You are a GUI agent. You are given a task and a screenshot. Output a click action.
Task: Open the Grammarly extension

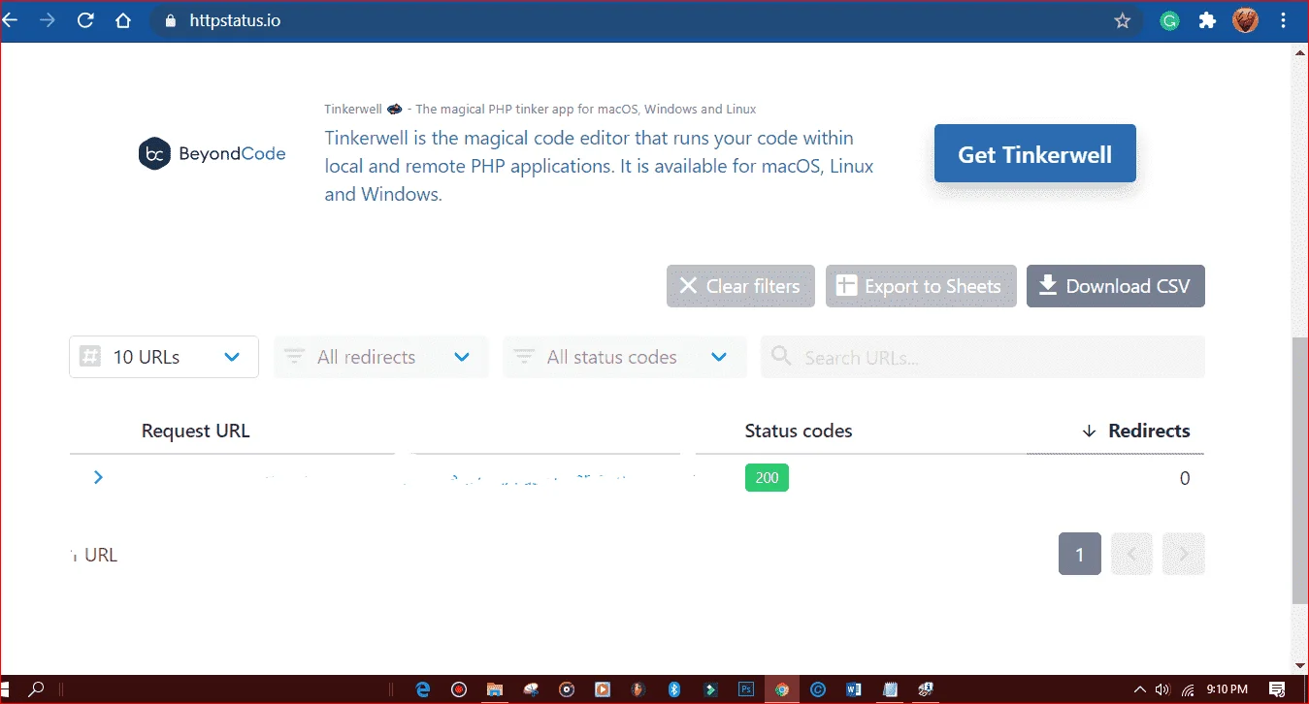(1170, 20)
